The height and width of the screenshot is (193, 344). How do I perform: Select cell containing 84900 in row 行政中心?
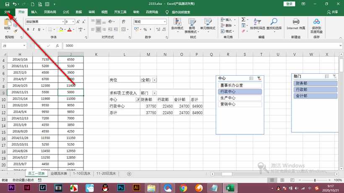click(197, 106)
